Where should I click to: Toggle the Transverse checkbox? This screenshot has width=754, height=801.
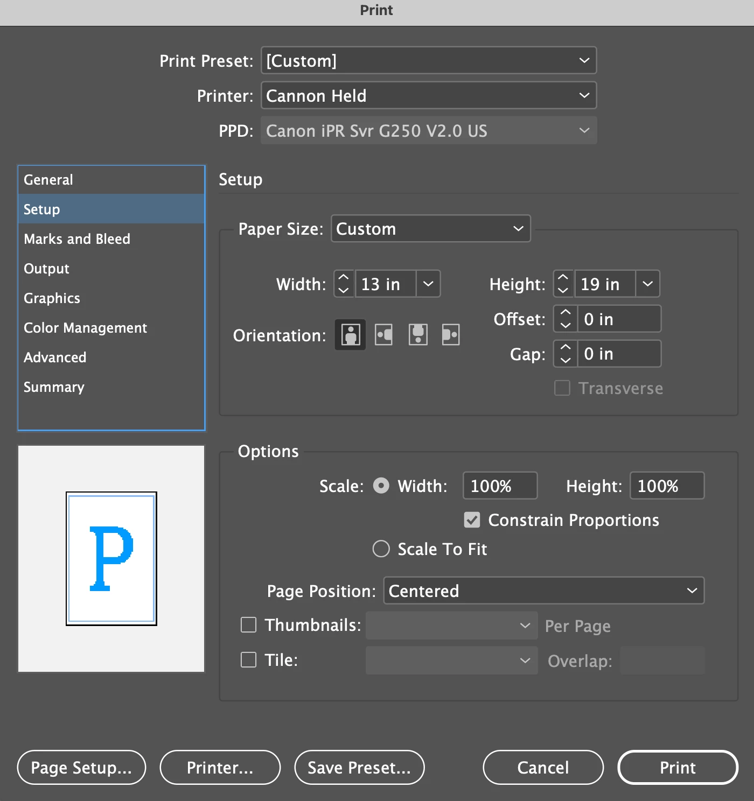(x=562, y=388)
